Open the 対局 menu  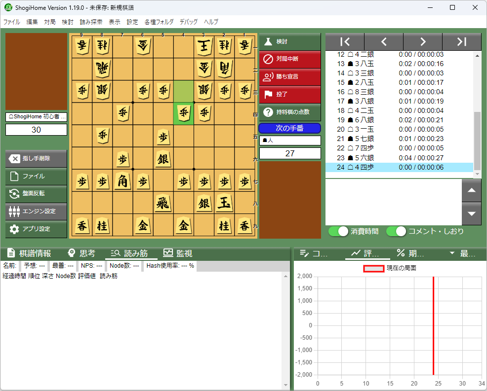[x=50, y=22]
